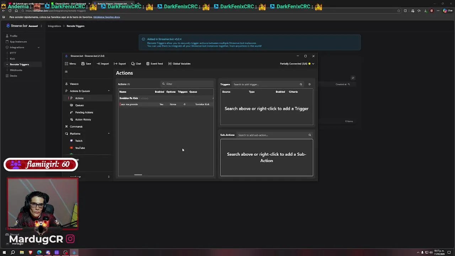The width and height of the screenshot is (455, 256).
Task: Select Actions in the sidebar
Action: (88, 98)
